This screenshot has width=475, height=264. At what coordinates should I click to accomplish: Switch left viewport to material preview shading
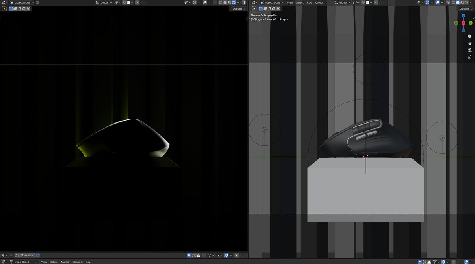pyautogui.click(x=229, y=2)
